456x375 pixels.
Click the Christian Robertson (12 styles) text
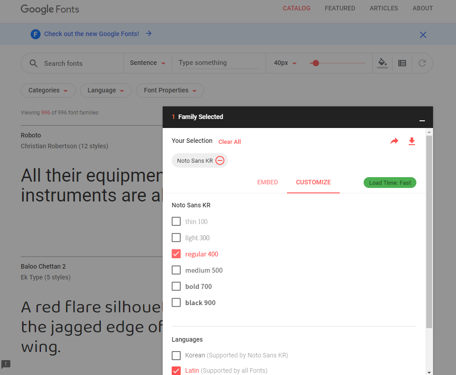point(64,146)
